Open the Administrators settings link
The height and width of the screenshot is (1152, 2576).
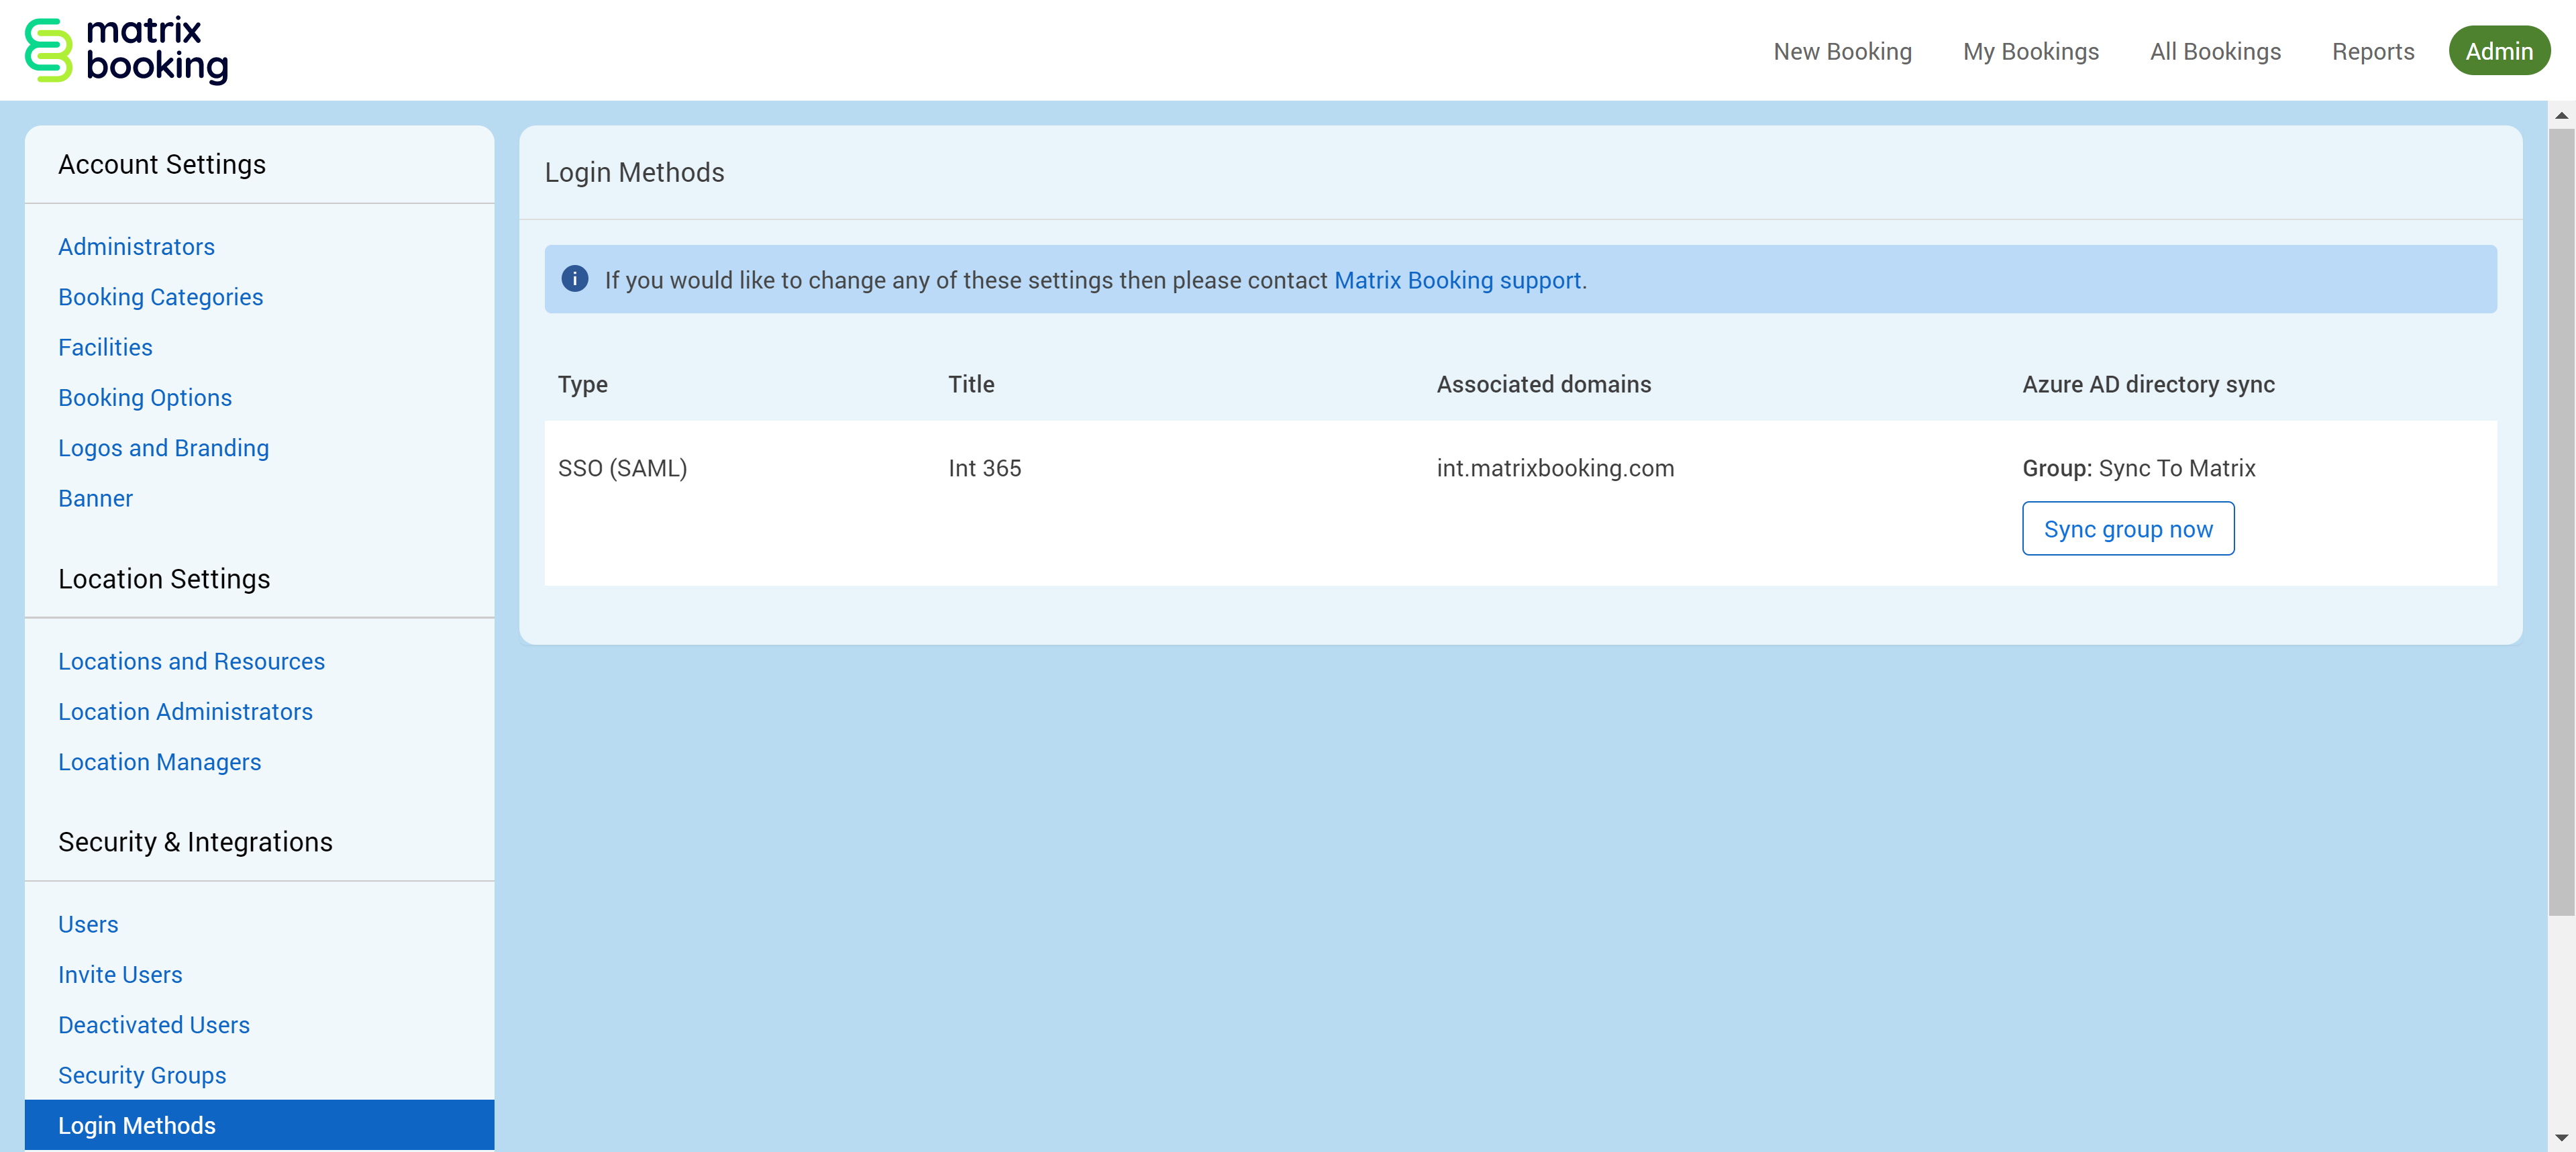coord(136,246)
